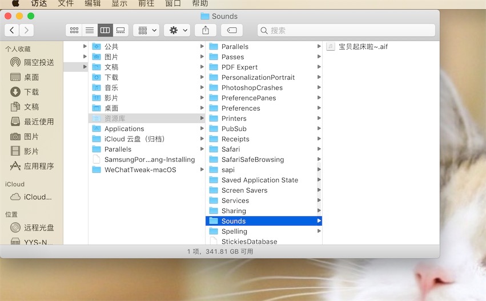Open the gear action menu

point(177,30)
